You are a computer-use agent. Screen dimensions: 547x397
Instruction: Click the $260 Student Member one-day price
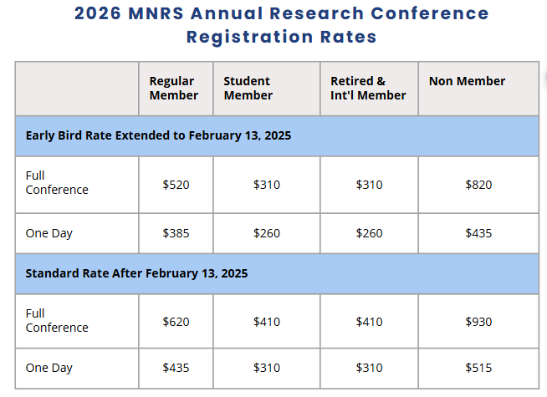[267, 233]
